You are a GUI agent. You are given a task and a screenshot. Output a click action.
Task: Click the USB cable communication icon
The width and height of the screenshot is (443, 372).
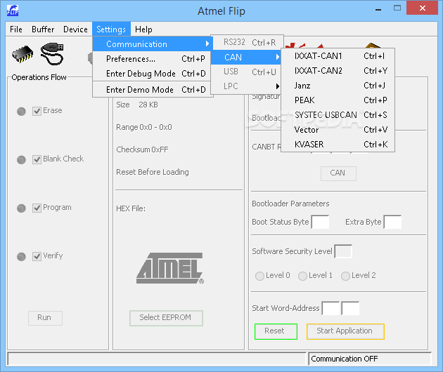(52, 53)
